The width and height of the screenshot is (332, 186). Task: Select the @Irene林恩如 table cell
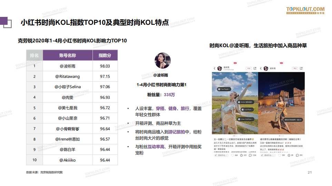pyautogui.click(x=68, y=139)
